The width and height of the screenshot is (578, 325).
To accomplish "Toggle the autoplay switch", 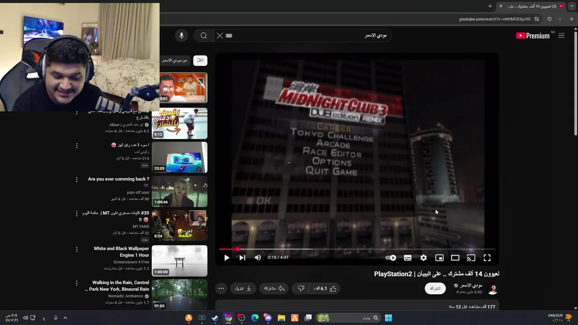I will coord(391,258).
